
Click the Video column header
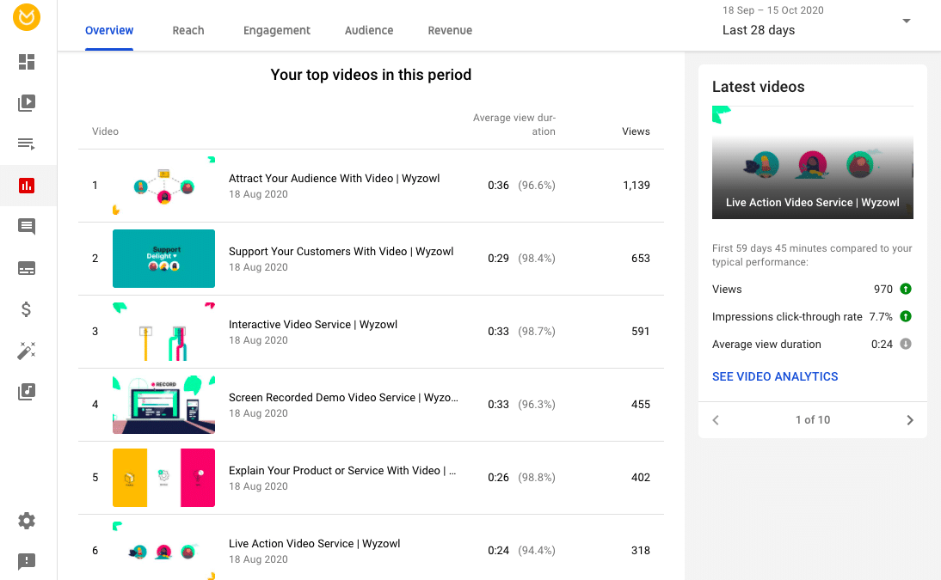point(105,131)
